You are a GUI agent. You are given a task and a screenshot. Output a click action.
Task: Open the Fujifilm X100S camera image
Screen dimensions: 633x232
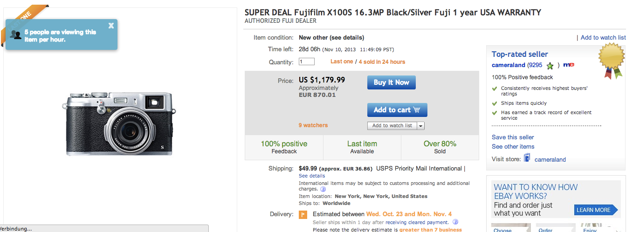point(119,124)
